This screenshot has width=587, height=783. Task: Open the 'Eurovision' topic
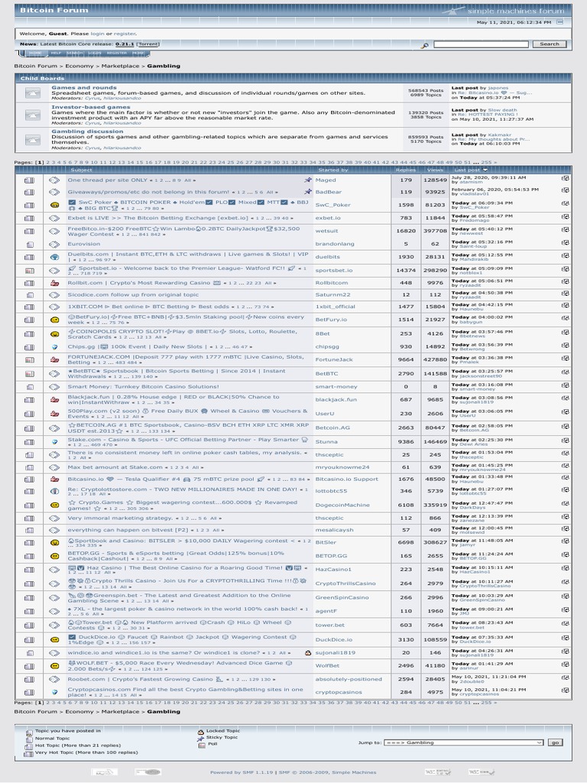(x=84, y=244)
